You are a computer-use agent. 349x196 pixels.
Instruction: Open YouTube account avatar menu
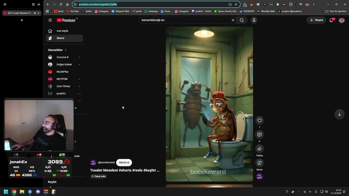(342, 20)
